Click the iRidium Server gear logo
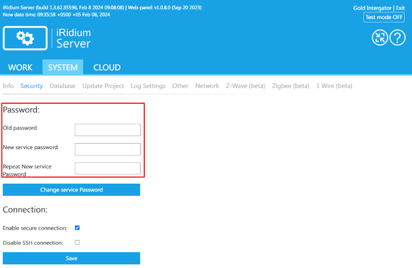This screenshot has height=268, width=412. [25, 38]
